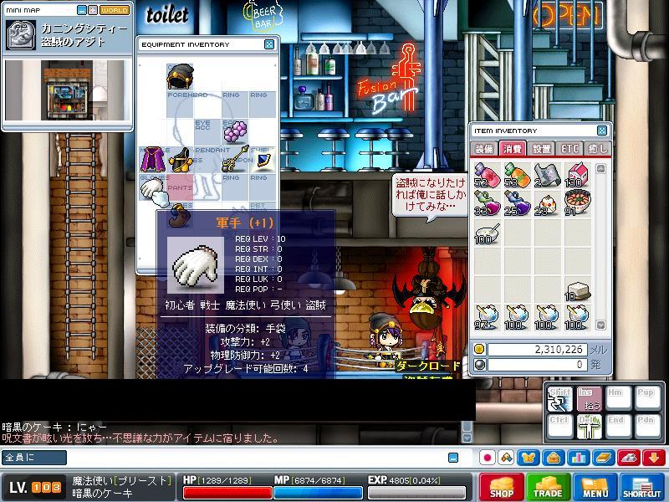Viewport: 669px width, 502px height.
Task: Click the Ins quick slot 拾う
Action: tap(590, 399)
